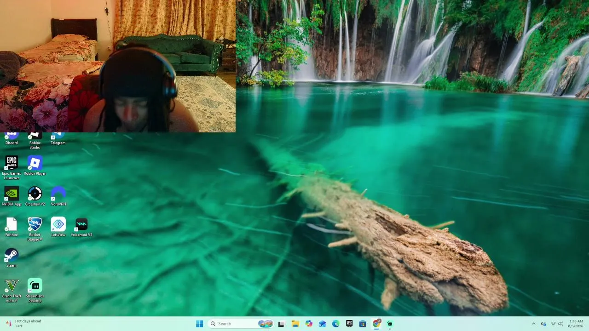Click the Grand Theft Auto V icon
The height and width of the screenshot is (331, 589).
point(12,291)
